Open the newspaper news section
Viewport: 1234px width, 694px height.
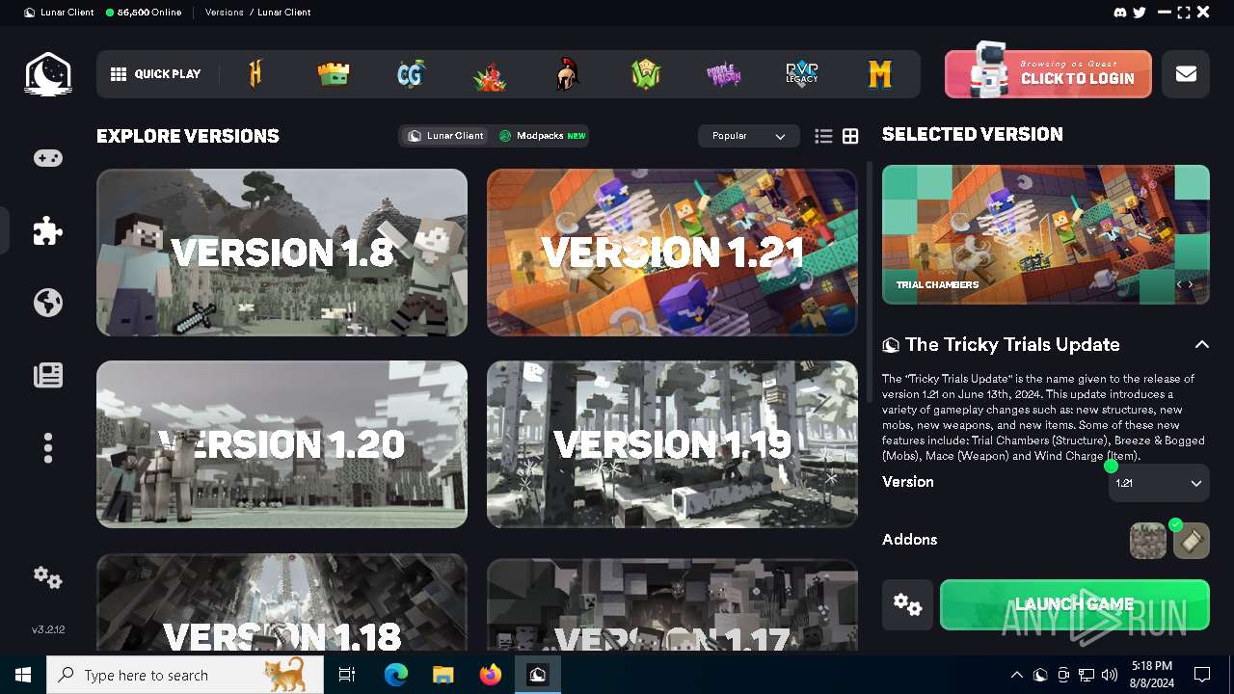(48, 375)
